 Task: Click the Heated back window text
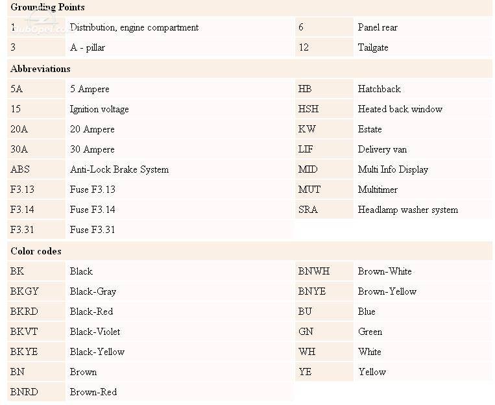coord(400,109)
